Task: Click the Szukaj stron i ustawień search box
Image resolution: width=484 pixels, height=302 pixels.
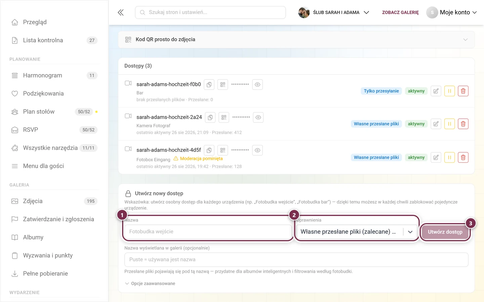Action: (x=210, y=12)
